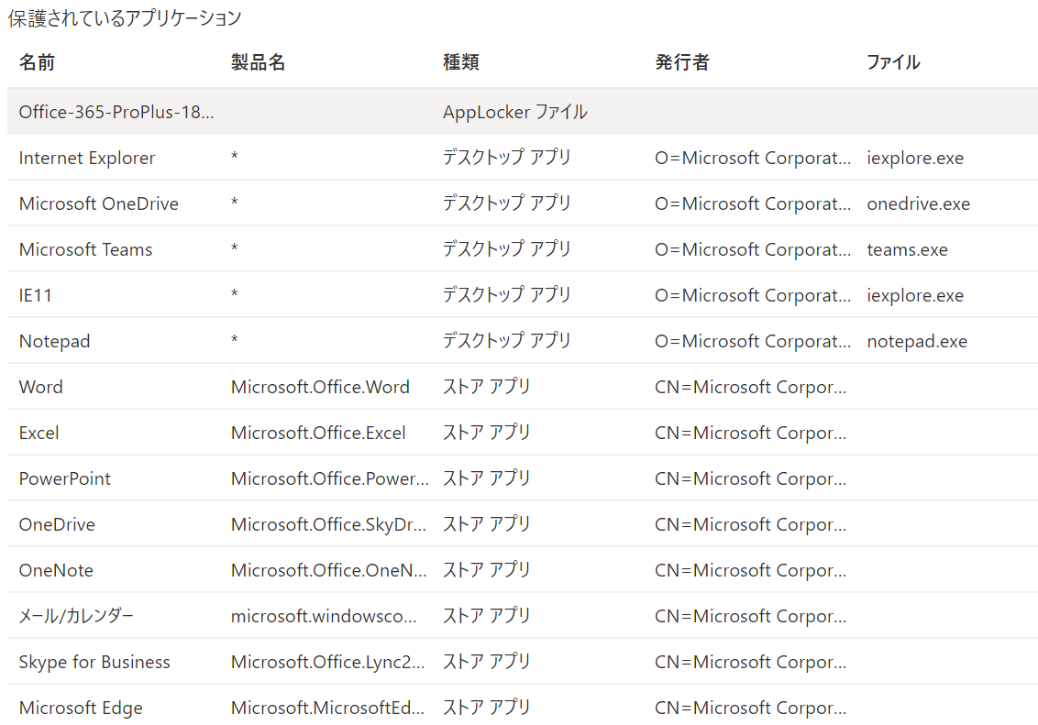Sort by the 種類 column header
Viewport: 1038px width, 725px height.
pyautogui.click(x=460, y=62)
